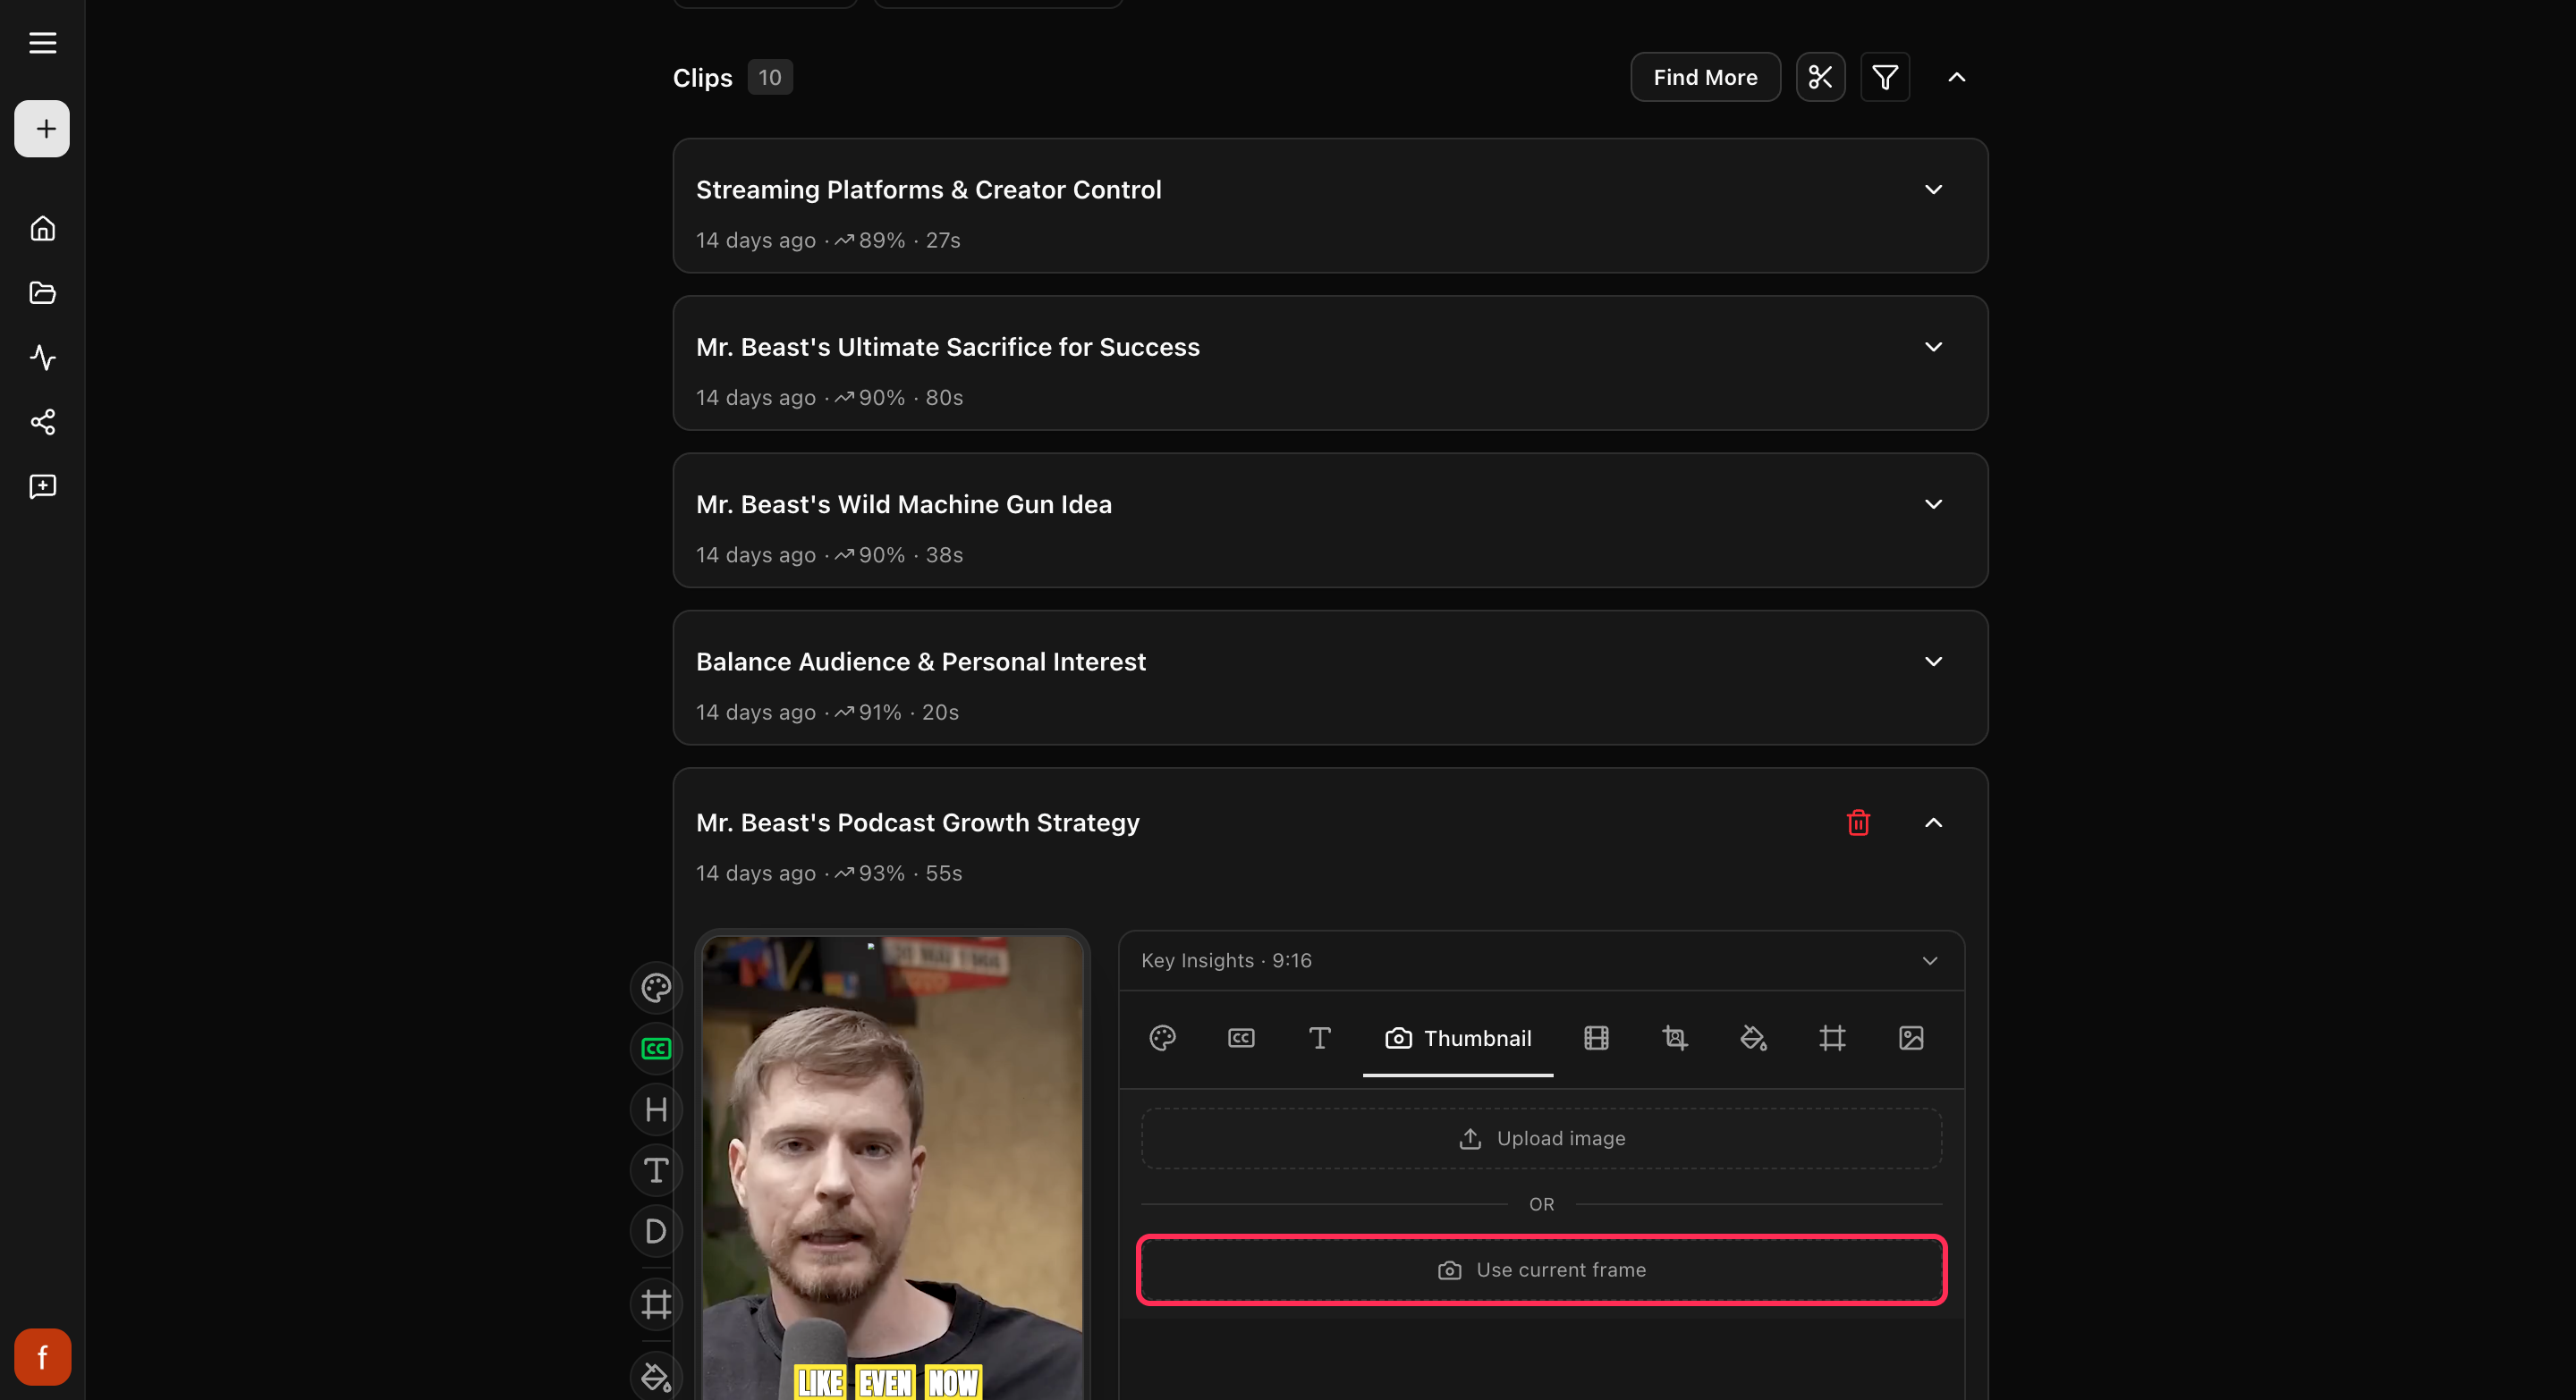
Task: Expand the Streaming Platforms & Creator Control clip
Action: (x=1933, y=190)
